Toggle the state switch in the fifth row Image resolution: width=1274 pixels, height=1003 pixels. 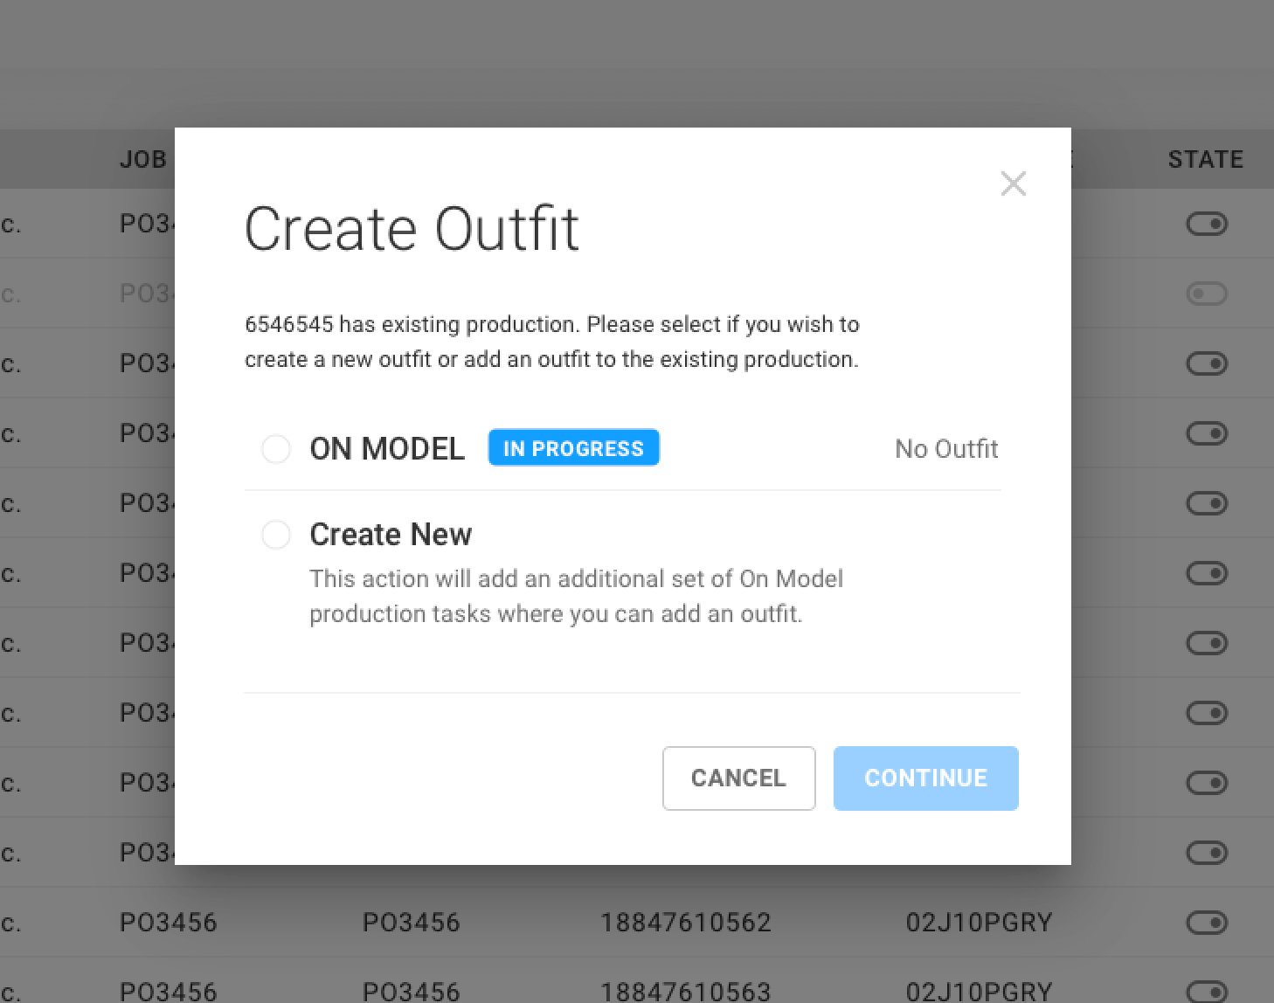[x=1207, y=504]
